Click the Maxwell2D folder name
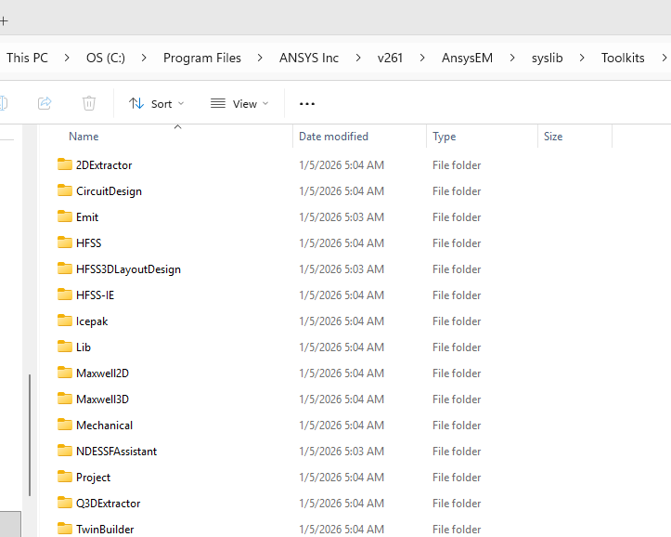Viewport: 671px width, 537px height. tap(102, 373)
